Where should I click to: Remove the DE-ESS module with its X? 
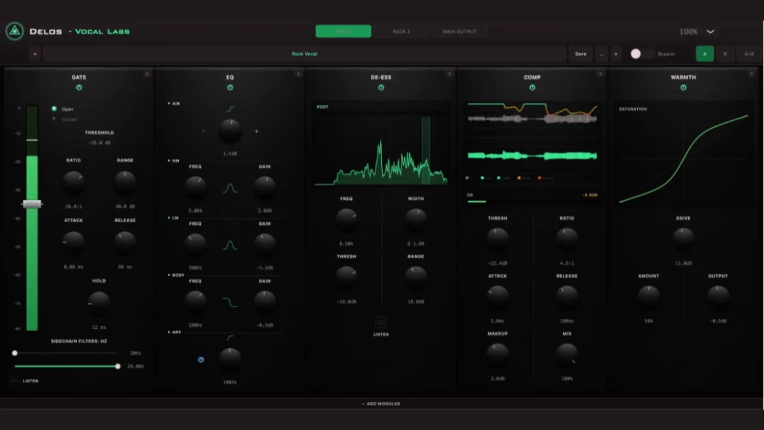449,74
